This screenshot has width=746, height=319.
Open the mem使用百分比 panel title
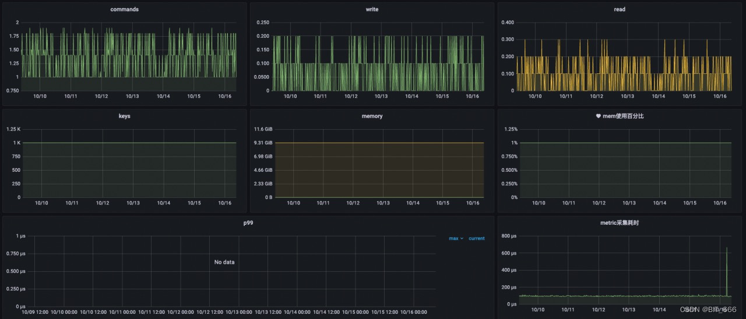623,116
